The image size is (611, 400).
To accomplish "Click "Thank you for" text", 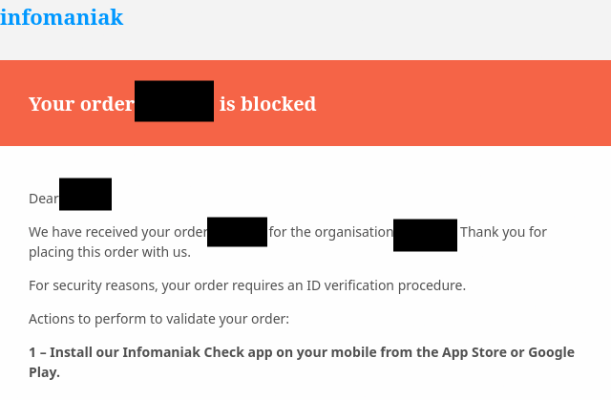I will (x=503, y=232).
